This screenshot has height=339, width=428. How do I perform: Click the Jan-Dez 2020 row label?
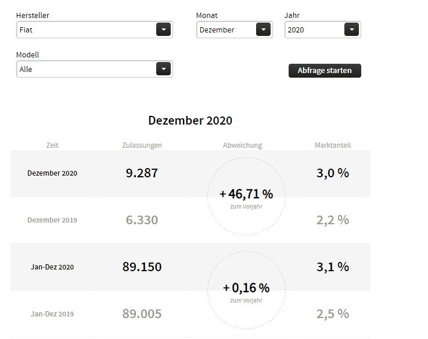click(52, 267)
